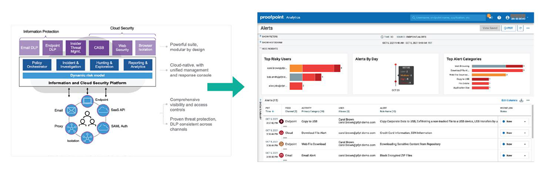
Task: Open the notifications icon in the header
Action: point(490,17)
